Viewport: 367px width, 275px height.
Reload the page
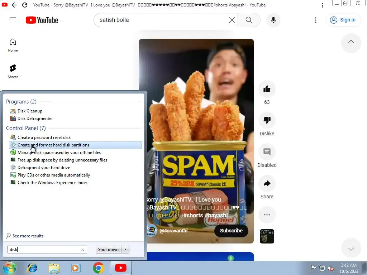tap(25, 5)
